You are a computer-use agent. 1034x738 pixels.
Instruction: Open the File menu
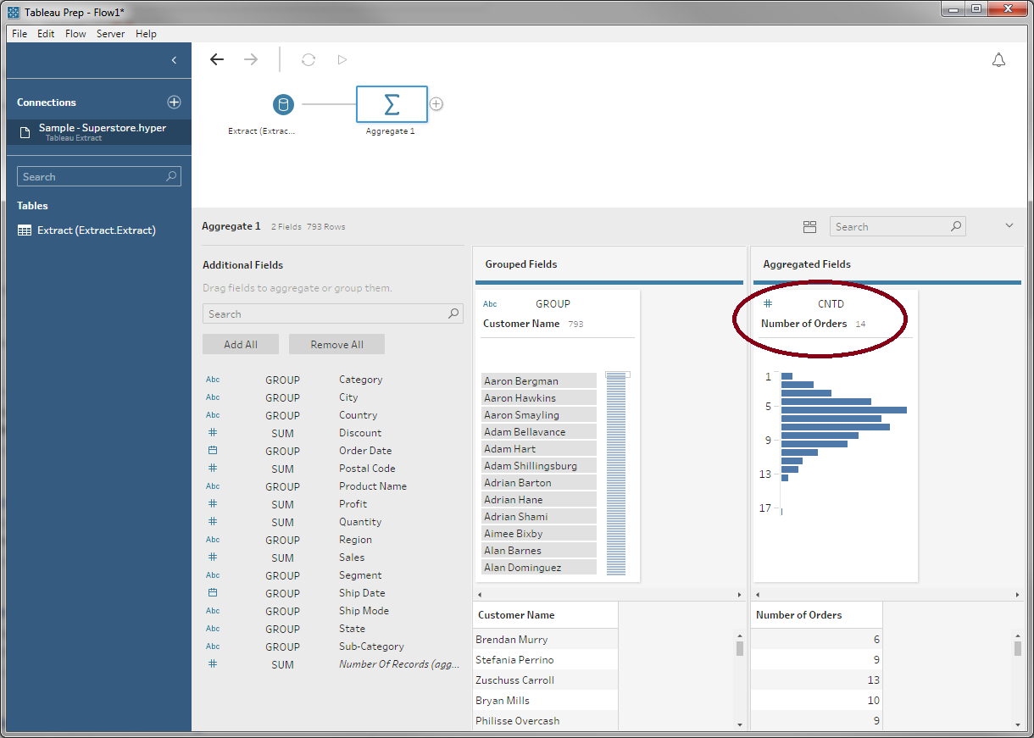[x=19, y=34]
